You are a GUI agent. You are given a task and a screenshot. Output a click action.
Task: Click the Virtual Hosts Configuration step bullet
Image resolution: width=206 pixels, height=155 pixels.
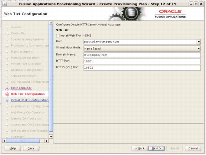click(7, 100)
